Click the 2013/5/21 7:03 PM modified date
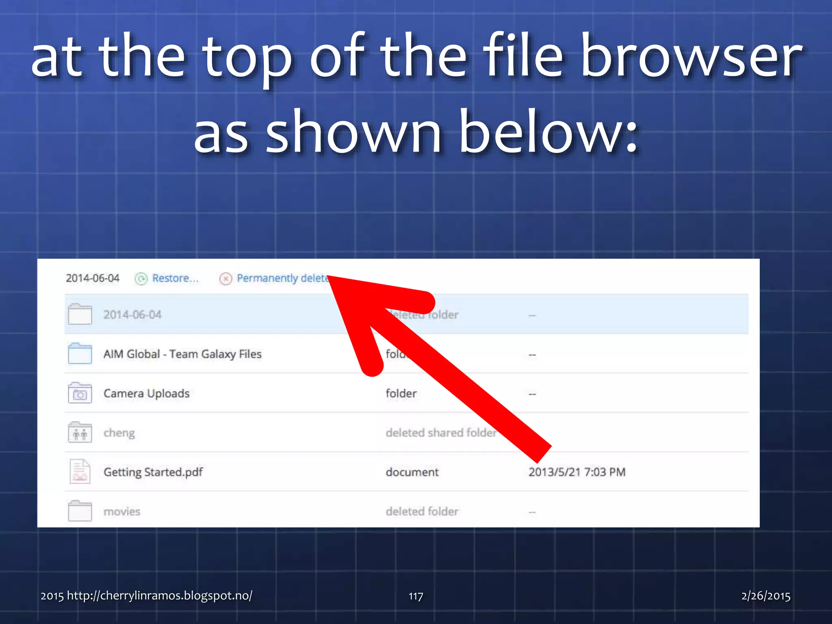 (577, 472)
